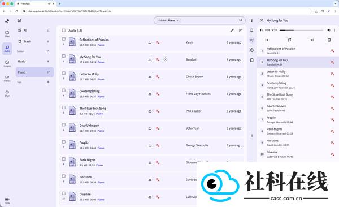Check the Letter to Molly checkbox
This screenshot has height=207, width=339.
[63, 73]
